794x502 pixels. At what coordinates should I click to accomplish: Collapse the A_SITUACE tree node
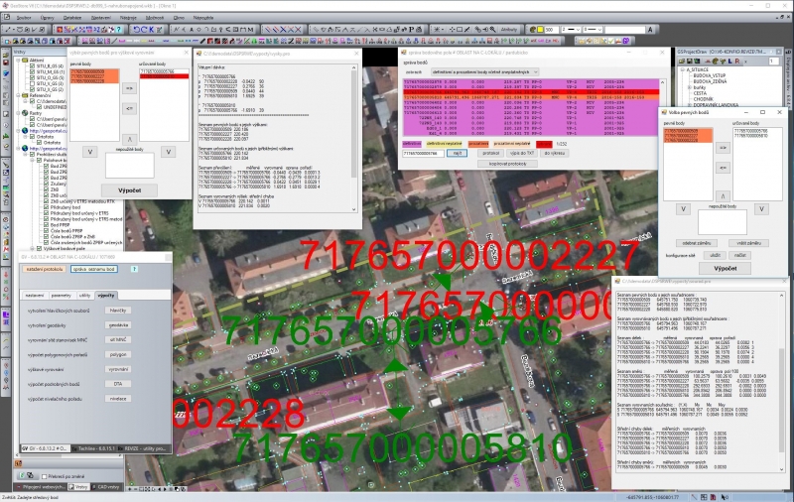tap(682, 69)
